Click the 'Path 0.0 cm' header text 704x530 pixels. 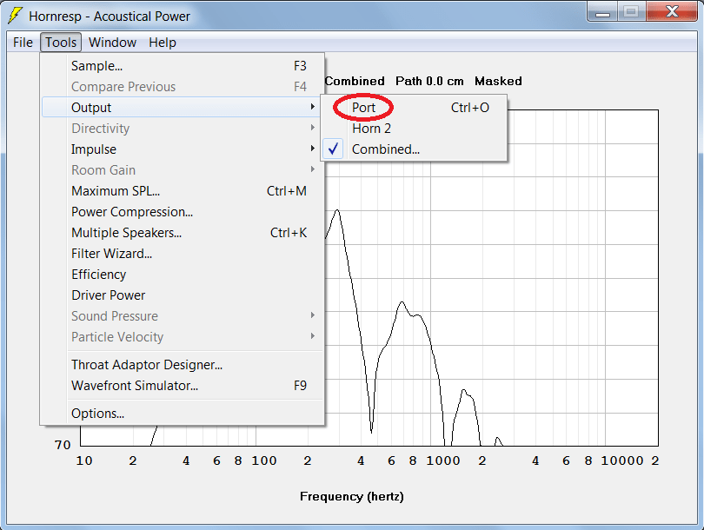tap(429, 81)
